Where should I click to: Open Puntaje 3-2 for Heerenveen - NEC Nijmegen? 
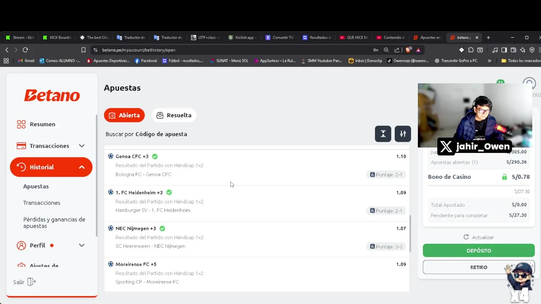pos(386,247)
